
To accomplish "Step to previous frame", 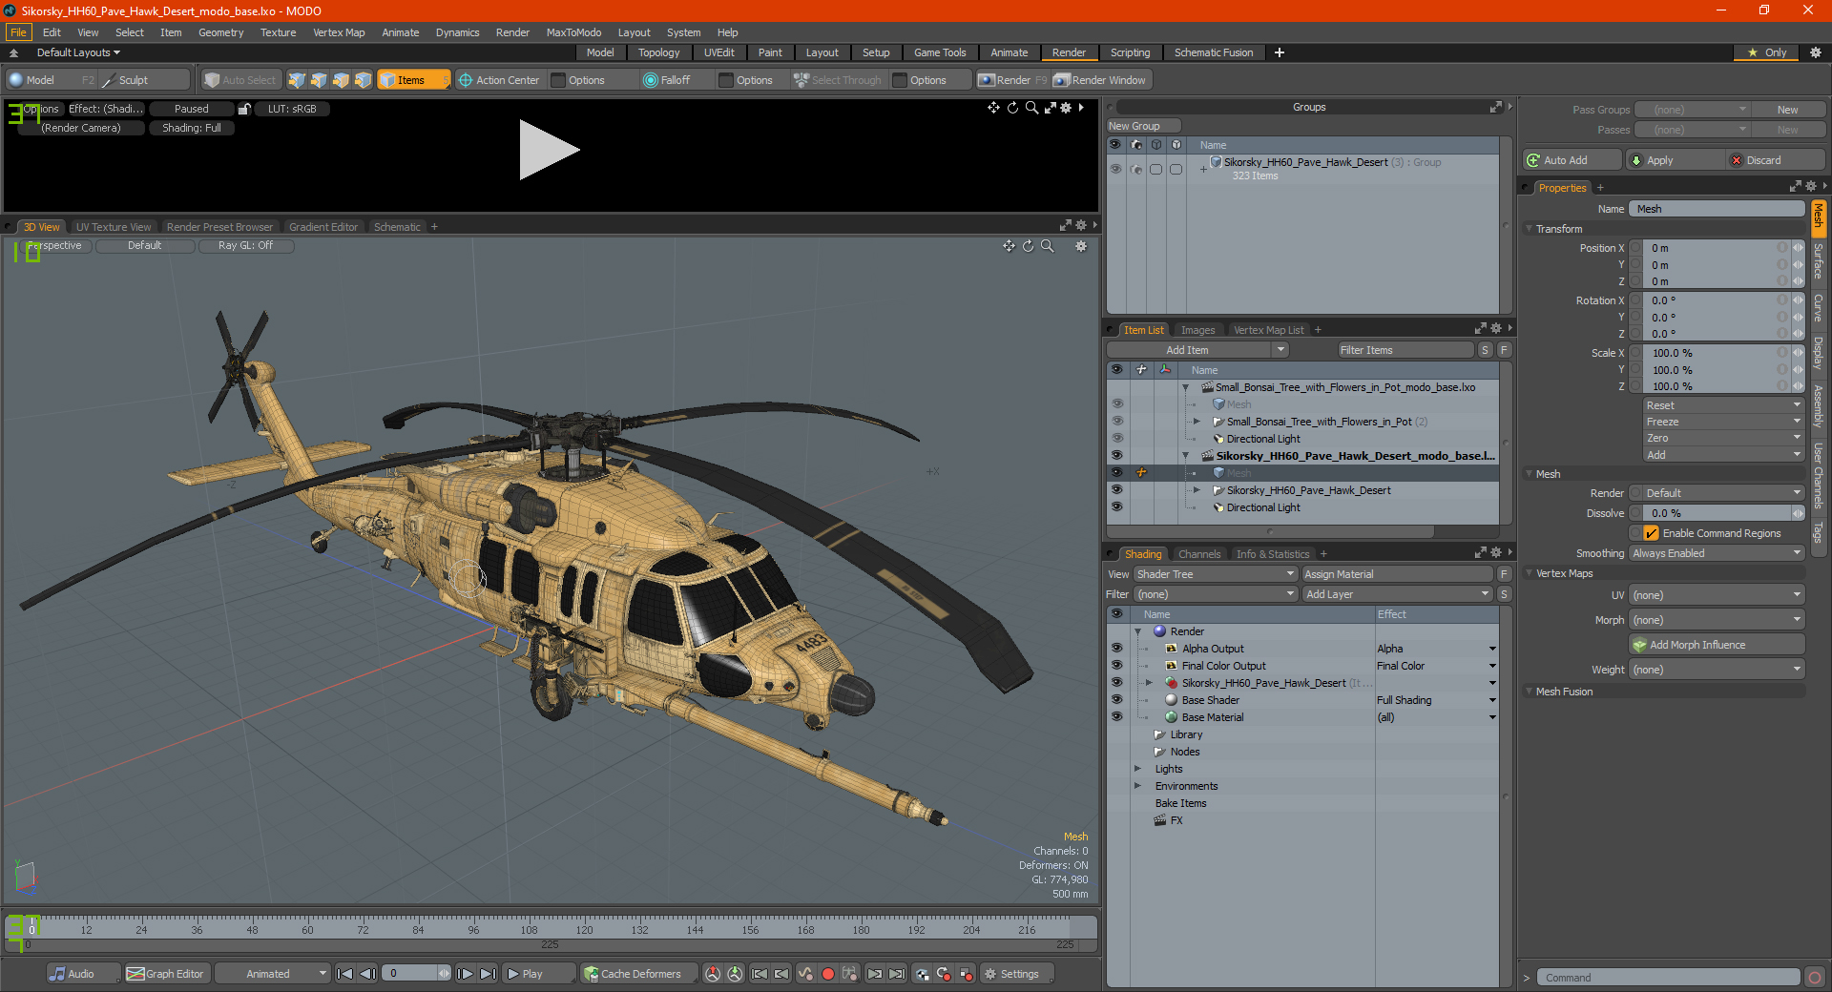I will point(367,974).
